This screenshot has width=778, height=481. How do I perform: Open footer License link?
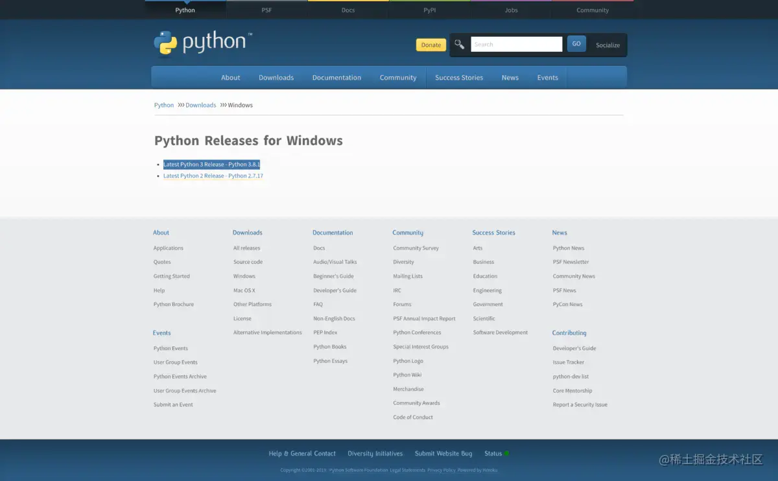(242, 318)
